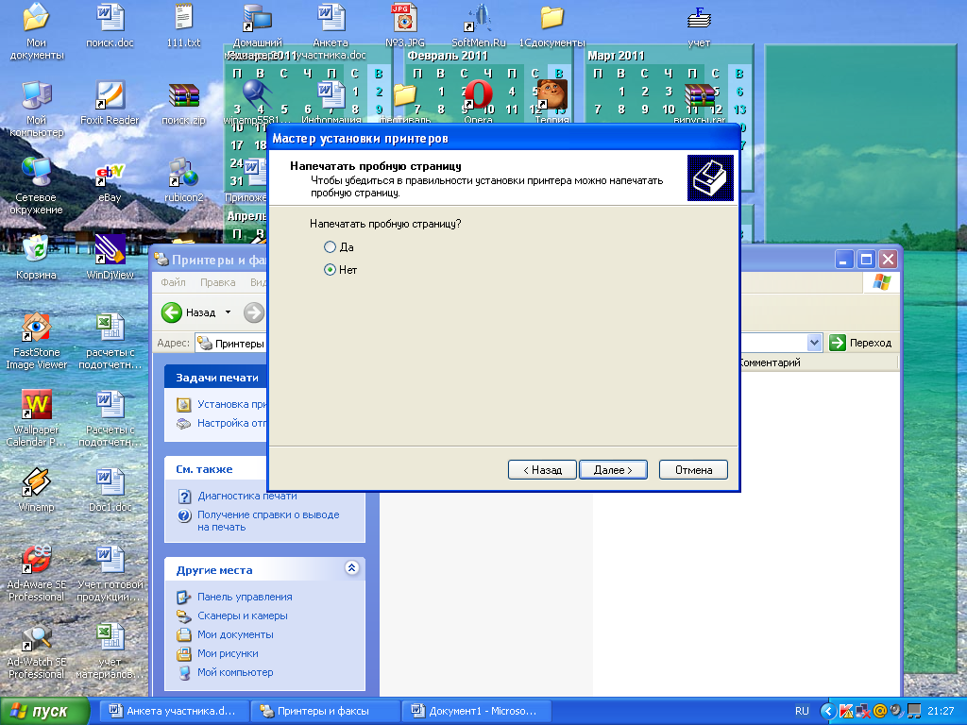Select 'Foxit Reader' desktop icon
This screenshot has height=725, width=967.
tap(110, 104)
